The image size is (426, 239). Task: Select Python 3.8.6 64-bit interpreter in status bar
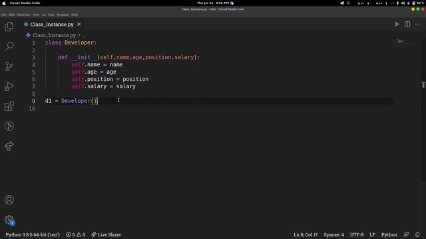[x=33, y=234]
